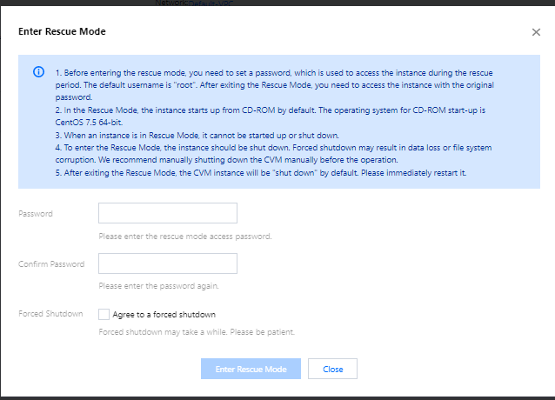Click the blue info icon in notice
Image resolution: width=555 pixels, height=400 pixels.
coord(38,72)
